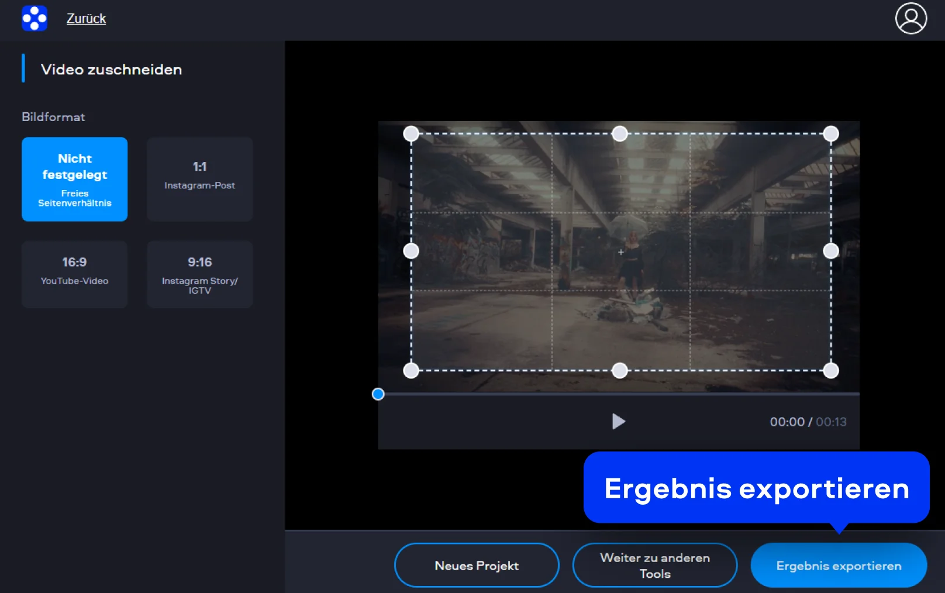Click the top-right crop corner handle
The image size is (945, 593).
pos(830,134)
